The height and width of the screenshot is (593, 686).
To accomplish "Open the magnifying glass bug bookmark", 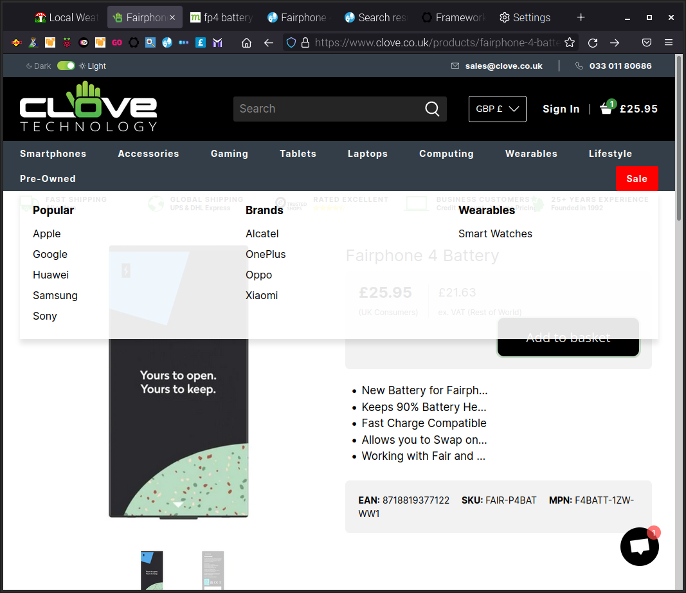I will coord(150,42).
